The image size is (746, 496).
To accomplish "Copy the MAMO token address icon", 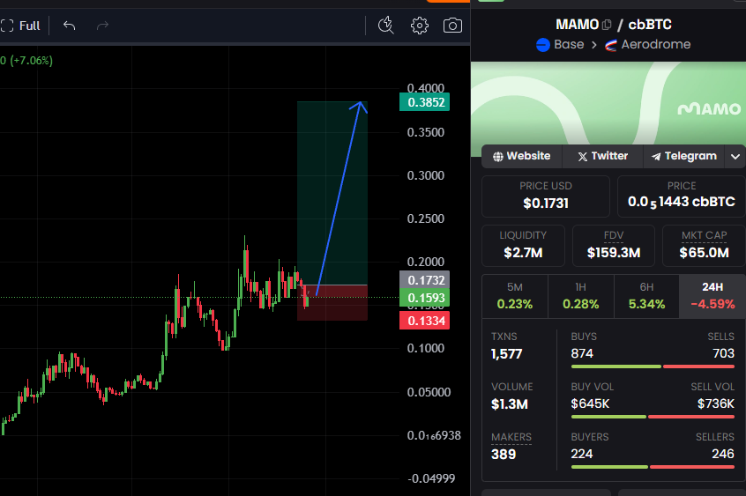I will [x=607, y=25].
